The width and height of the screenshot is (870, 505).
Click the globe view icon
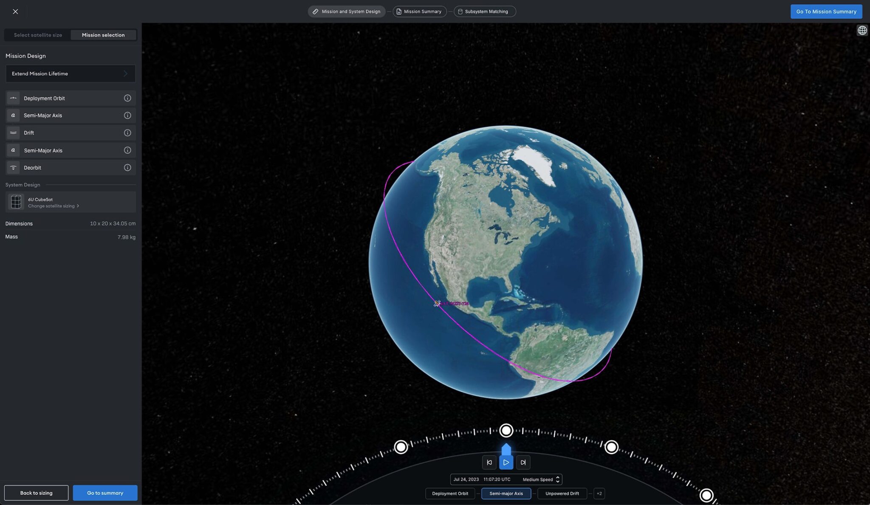[862, 30]
